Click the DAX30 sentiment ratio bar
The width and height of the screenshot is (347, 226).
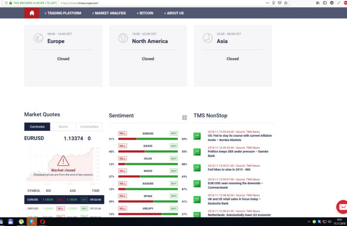point(148,151)
